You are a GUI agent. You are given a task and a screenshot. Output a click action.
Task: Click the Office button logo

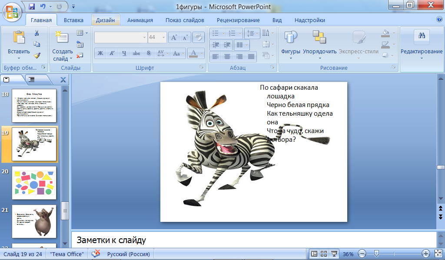coord(12,12)
